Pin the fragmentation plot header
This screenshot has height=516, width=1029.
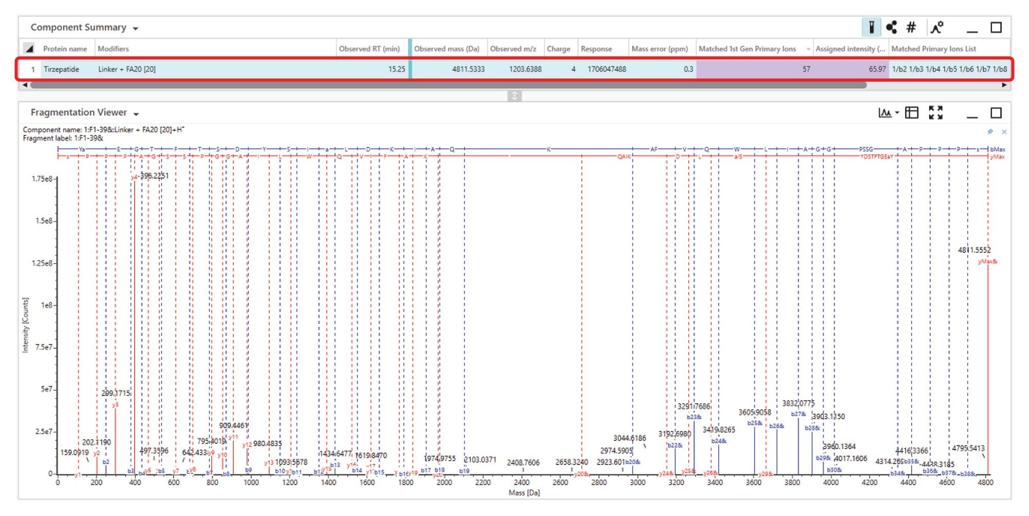tap(990, 132)
